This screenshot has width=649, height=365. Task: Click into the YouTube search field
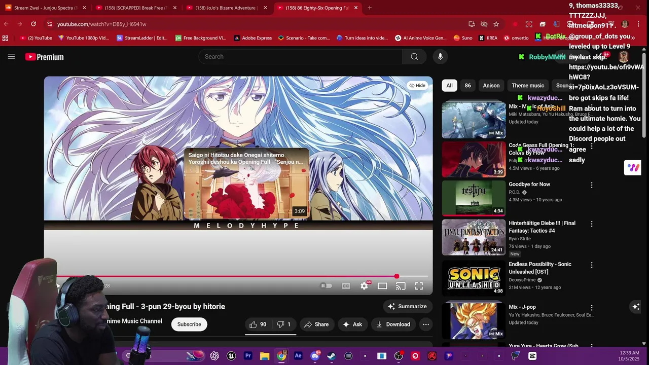[301, 57]
